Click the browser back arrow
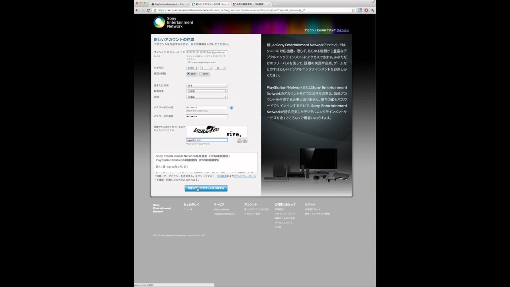The image size is (510, 287). pos(137,10)
